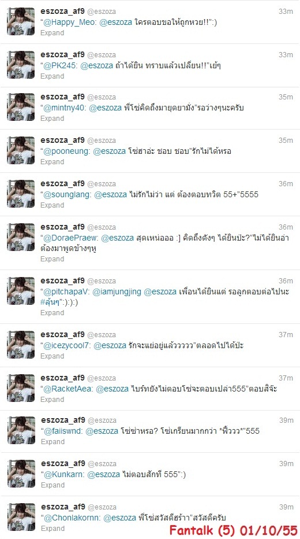
Task: Expand the tweet quoting @Kunkarn
Action: 53,485
